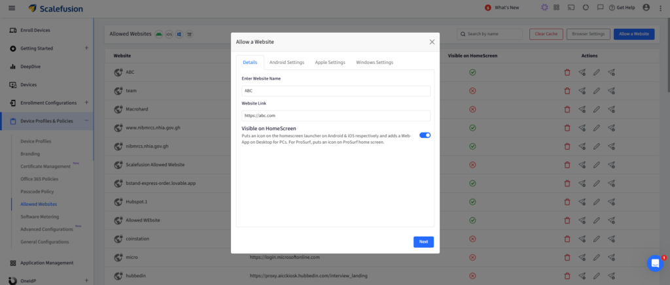Close the Allow a Website dialog
The height and width of the screenshot is (285, 670).
[x=432, y=42]
